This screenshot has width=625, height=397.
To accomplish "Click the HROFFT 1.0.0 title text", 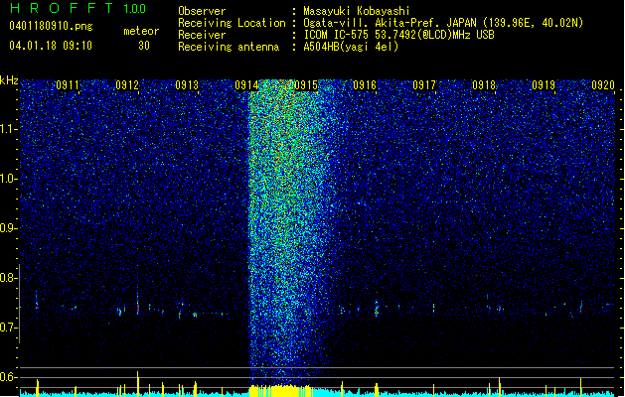I will pyautogui.click(x=78, y=8).
